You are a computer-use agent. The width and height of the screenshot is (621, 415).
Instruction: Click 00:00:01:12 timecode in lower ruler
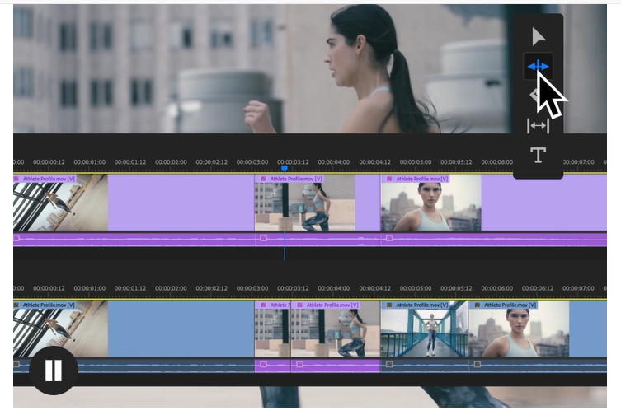pyautogui.click(x=130, y=288)
